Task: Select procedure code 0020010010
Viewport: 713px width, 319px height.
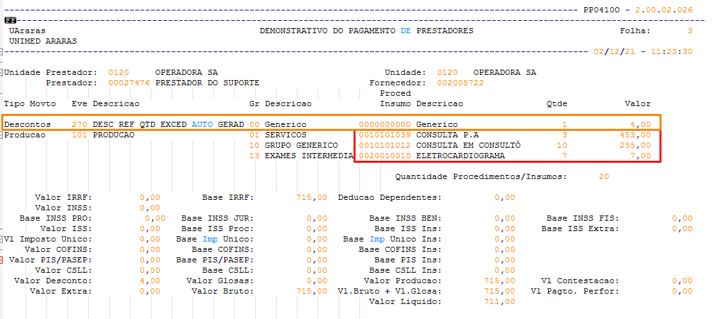Action: 385,156
